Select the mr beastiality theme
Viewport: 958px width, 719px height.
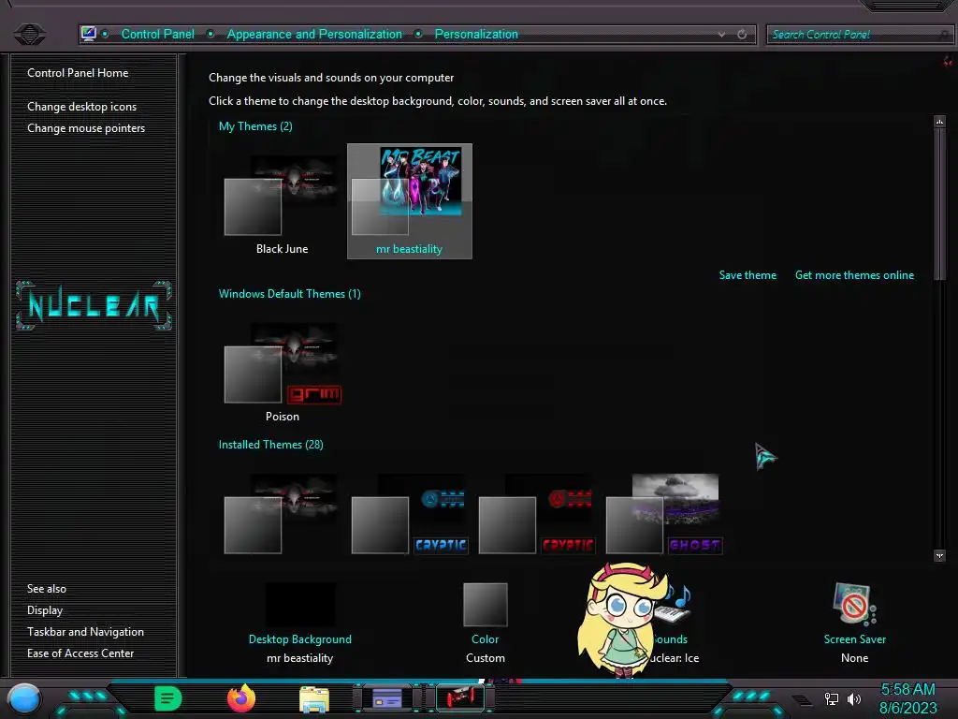(x=410, y=200)
